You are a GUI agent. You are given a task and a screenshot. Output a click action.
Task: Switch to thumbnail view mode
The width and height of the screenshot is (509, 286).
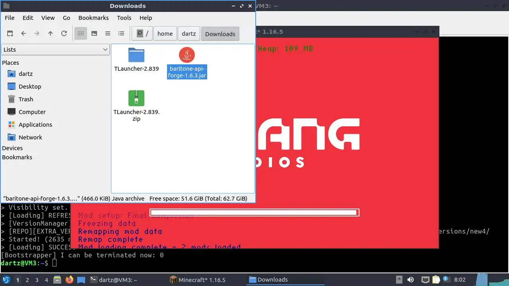click(94, 34)
